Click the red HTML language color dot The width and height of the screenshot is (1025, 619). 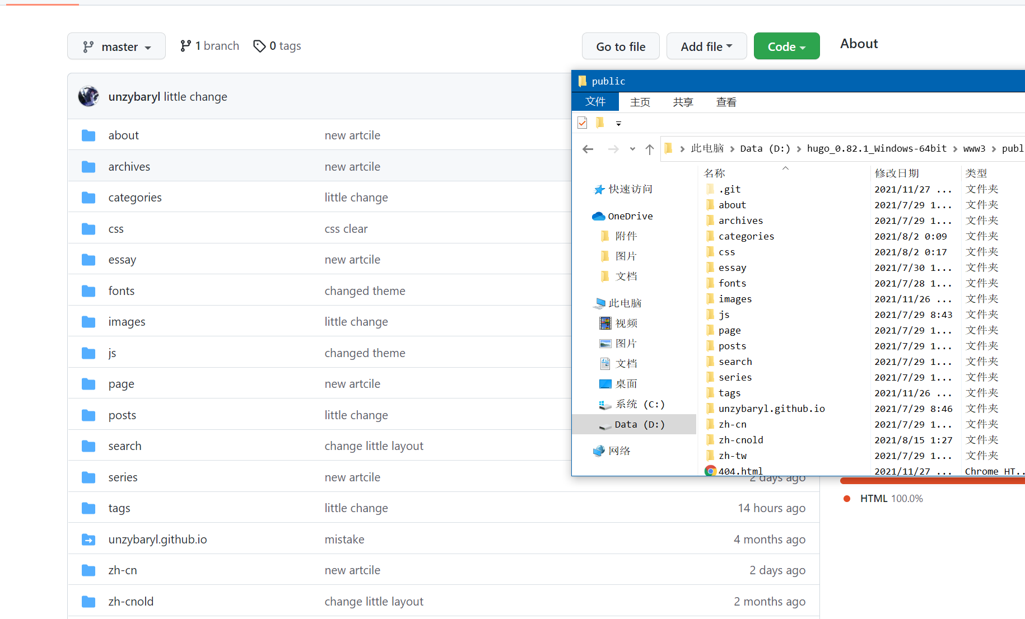click(847, 499)
